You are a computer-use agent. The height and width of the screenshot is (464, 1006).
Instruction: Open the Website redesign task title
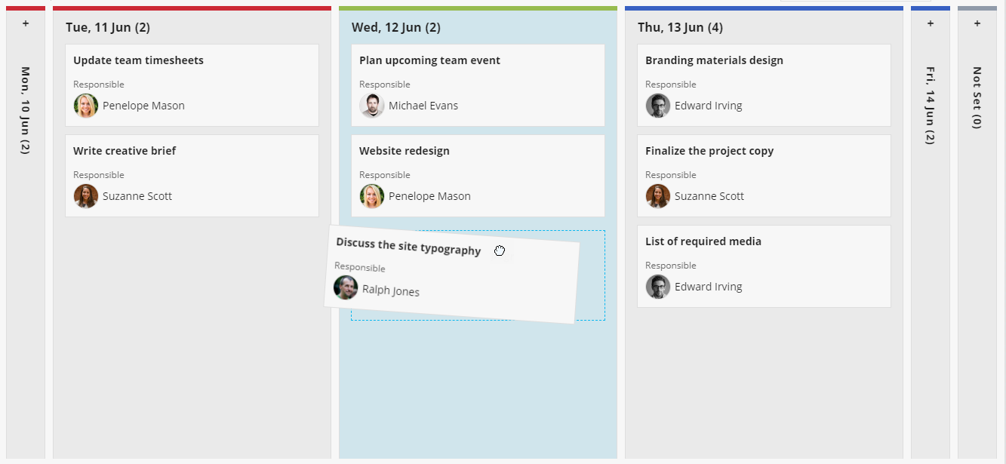(x=405, y=151)
